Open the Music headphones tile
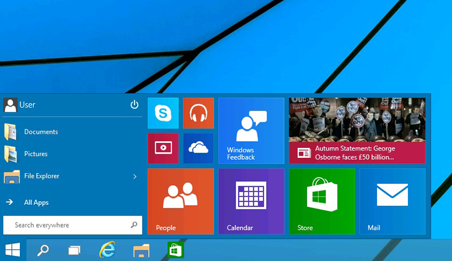Screen dimensions: 452x261 point(198,113)
